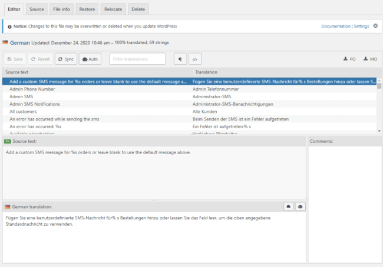Screen dimensions: 383x267
Task: Click 'Ein Fehler ist aufgetreten' translation cell
Action: [222, 127]
